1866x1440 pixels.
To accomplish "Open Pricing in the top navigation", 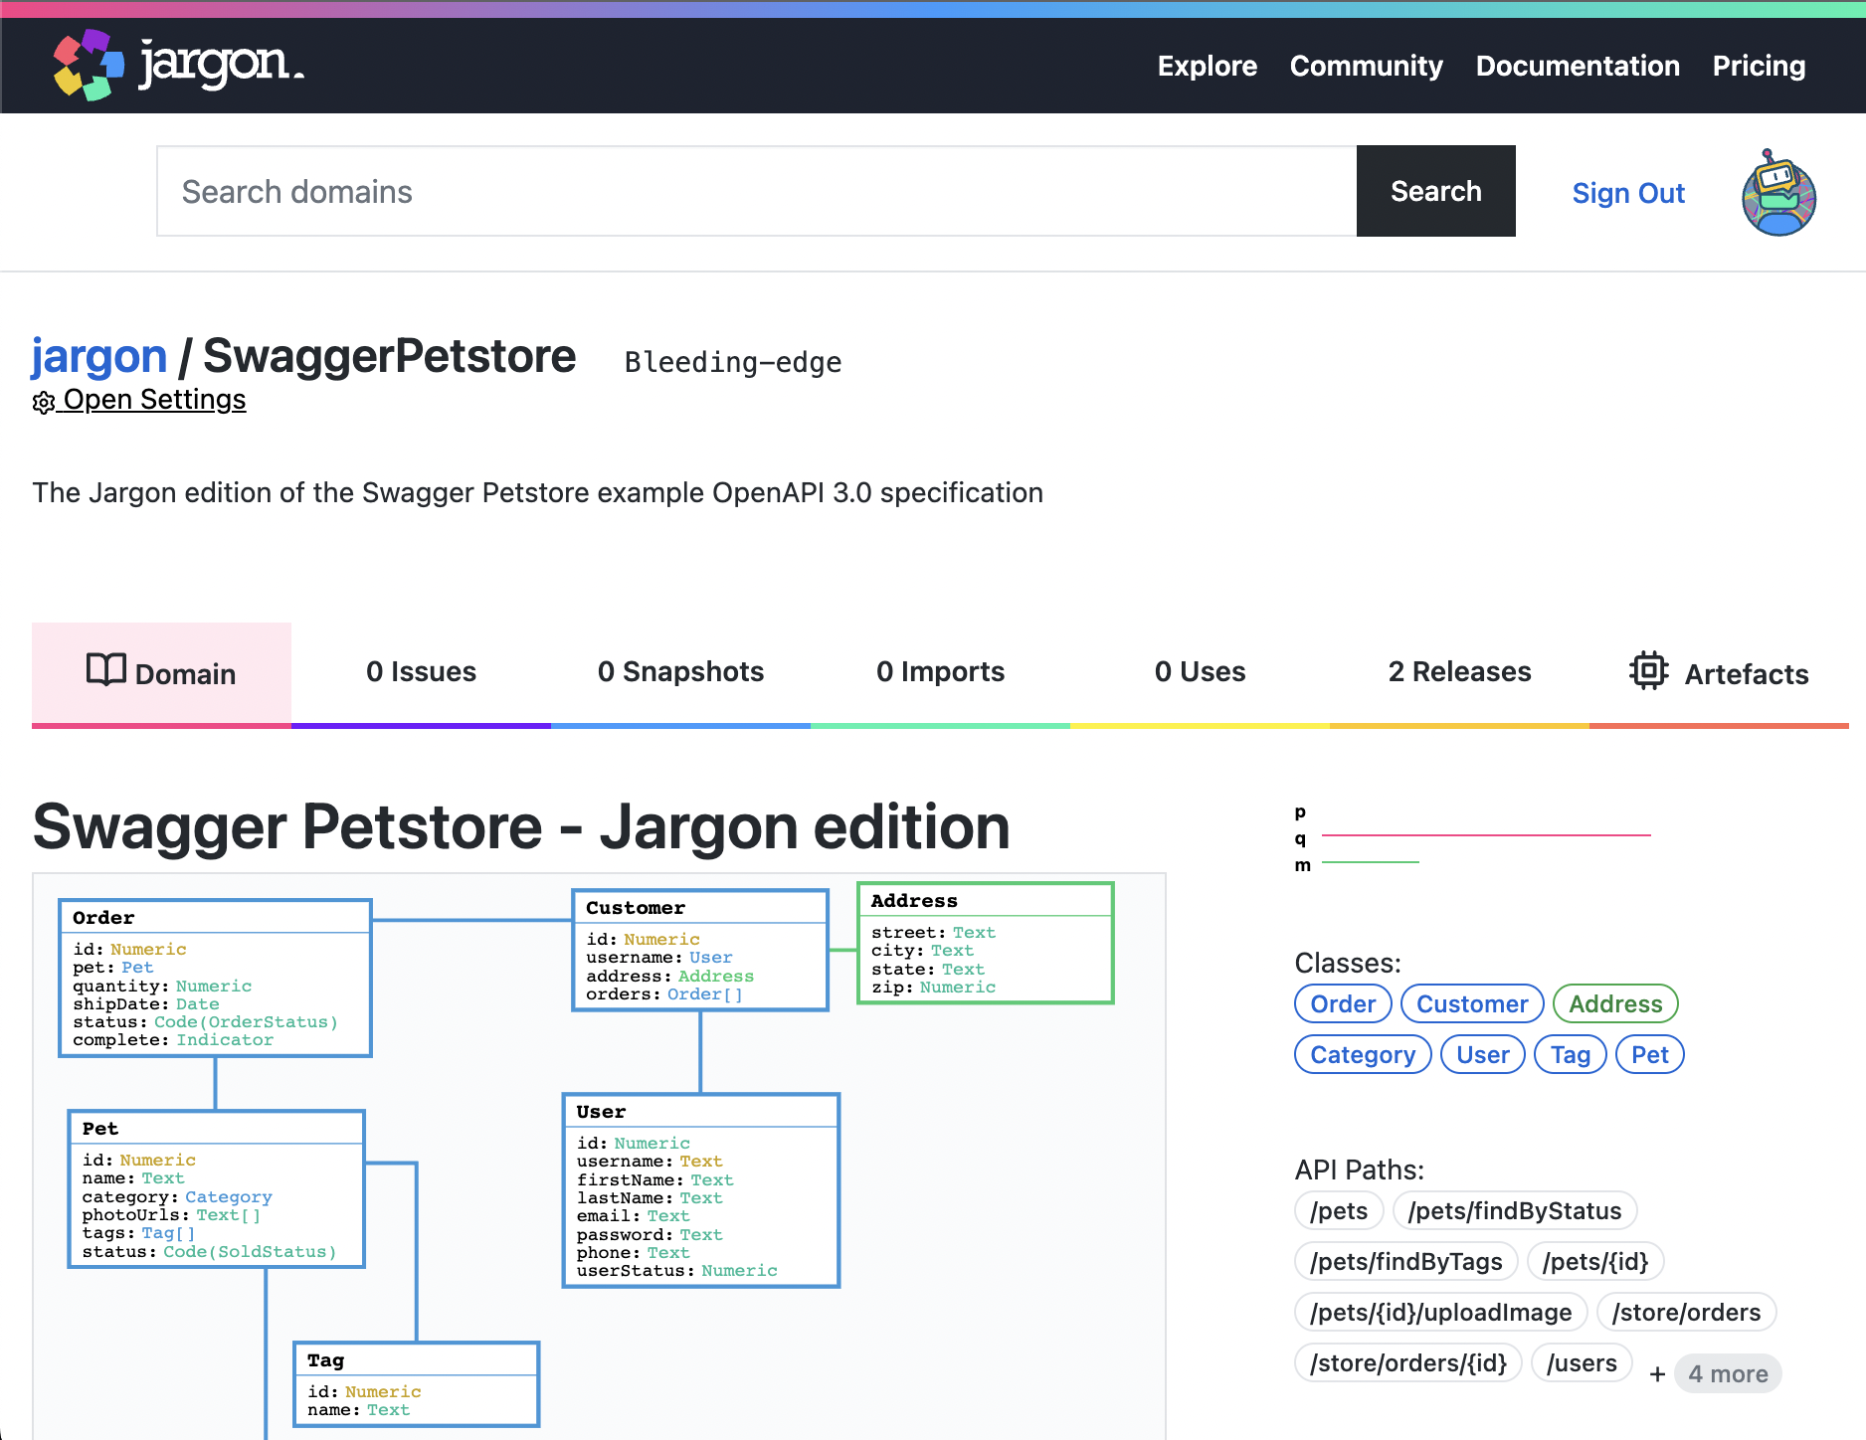I will point(1759,66).
